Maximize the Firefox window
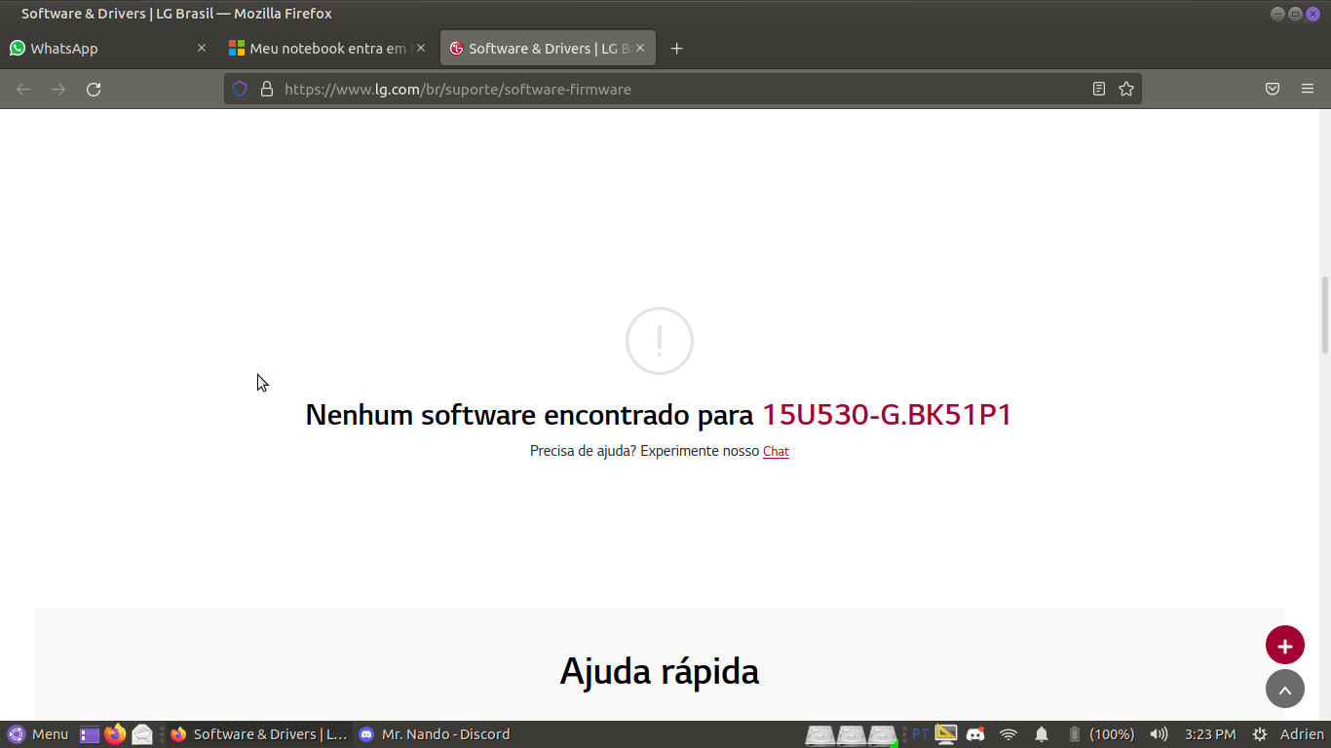The height and width of the screenshot is (748, 1331). coord(1295,14)
